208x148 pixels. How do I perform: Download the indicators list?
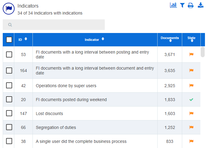click(201, 5)
